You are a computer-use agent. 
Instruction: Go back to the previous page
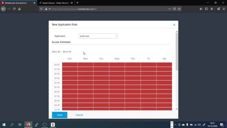pyautogui.click(x=3, y=9)
